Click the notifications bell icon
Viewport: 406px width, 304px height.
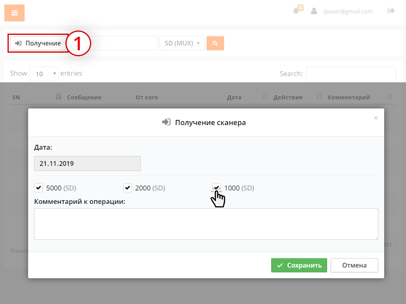pos(296,11)
